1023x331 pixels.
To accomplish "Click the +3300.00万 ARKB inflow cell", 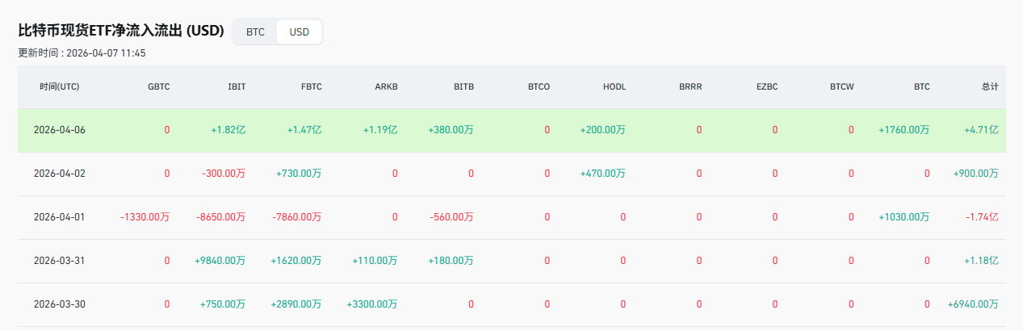I will click(x=371, y=304).
